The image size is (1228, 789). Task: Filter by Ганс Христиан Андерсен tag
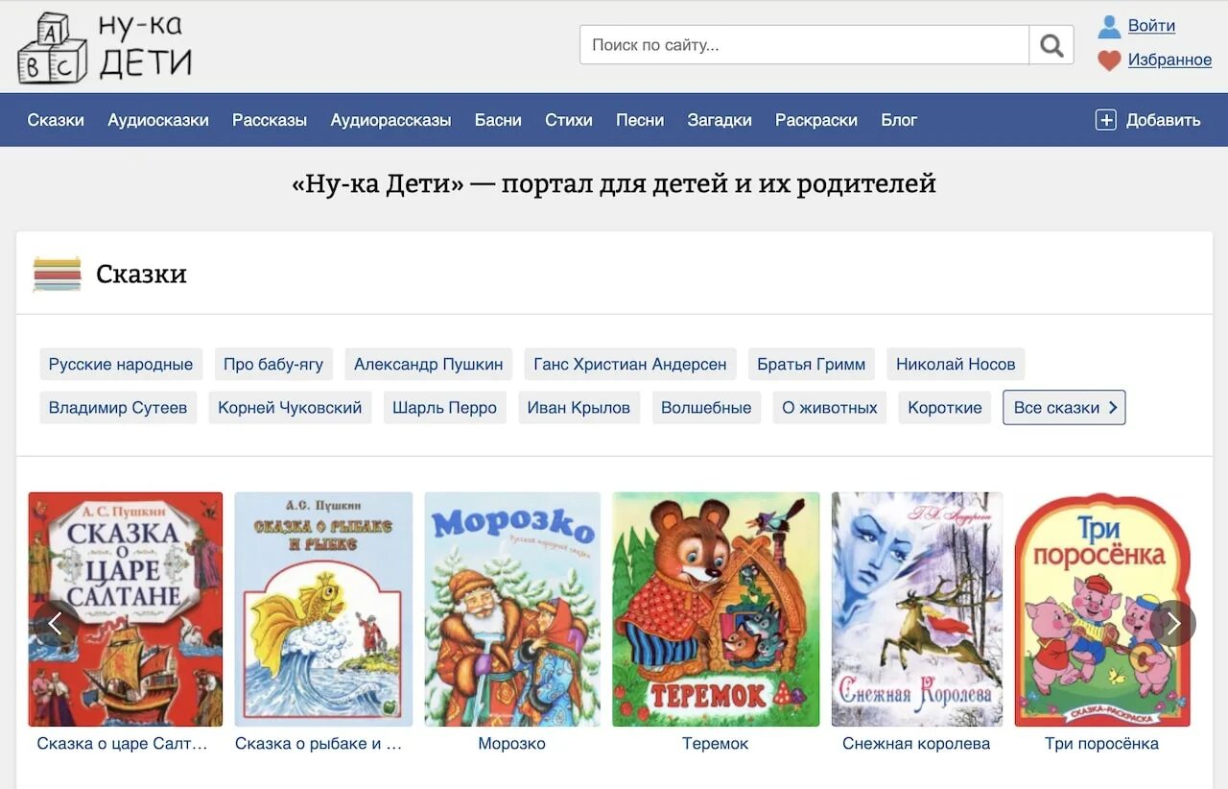630,364
